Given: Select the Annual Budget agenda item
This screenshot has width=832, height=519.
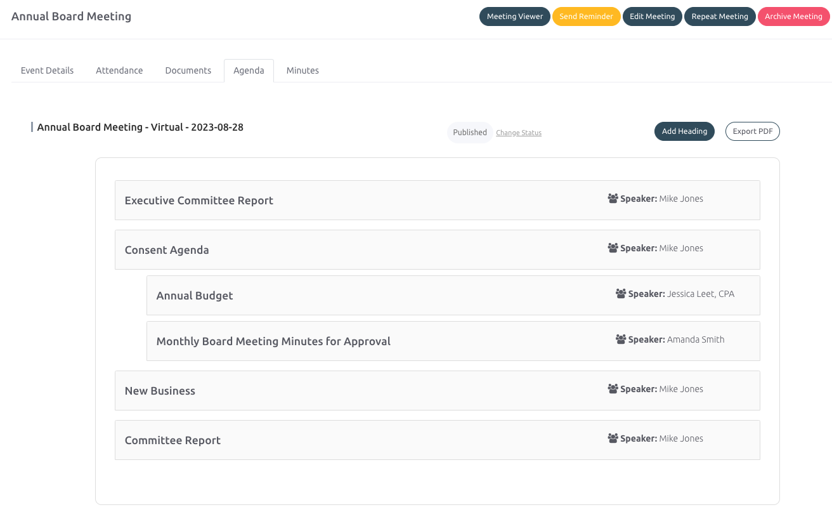Looking at the screenshot, I should (x=195, y=296).
